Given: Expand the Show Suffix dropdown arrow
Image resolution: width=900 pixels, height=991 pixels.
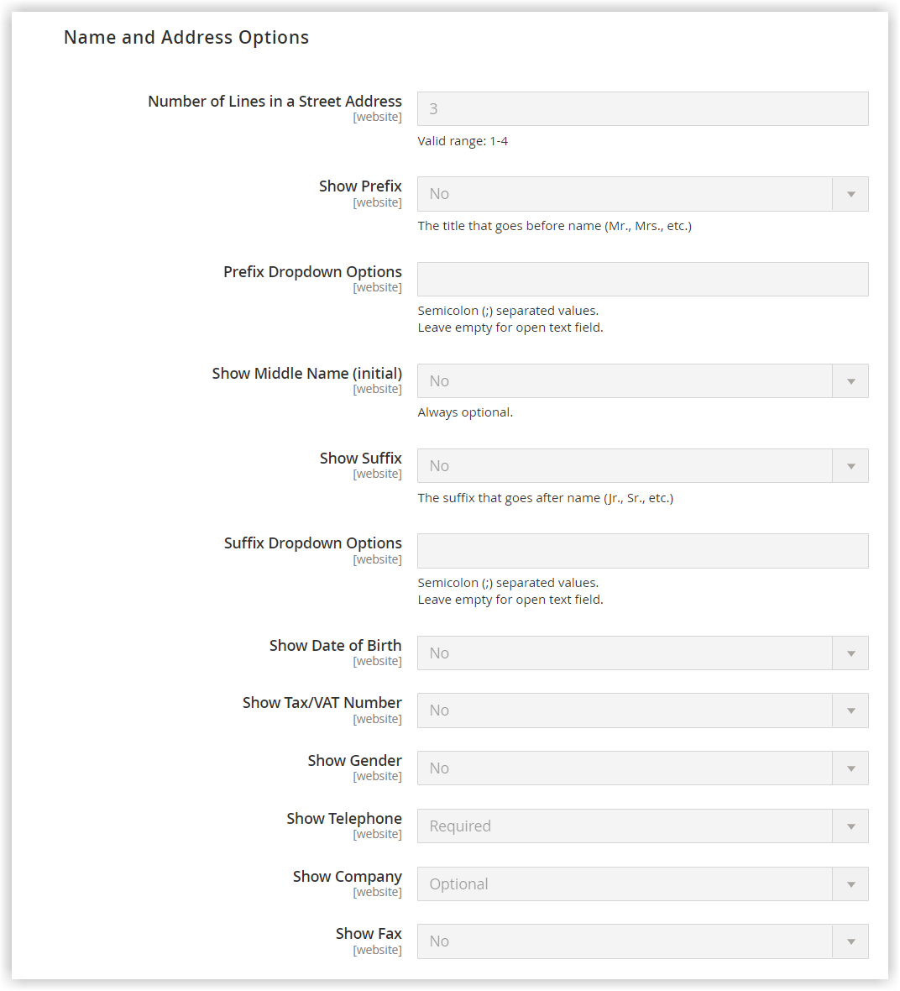Looking at the screenshot, I should [850, 466].
